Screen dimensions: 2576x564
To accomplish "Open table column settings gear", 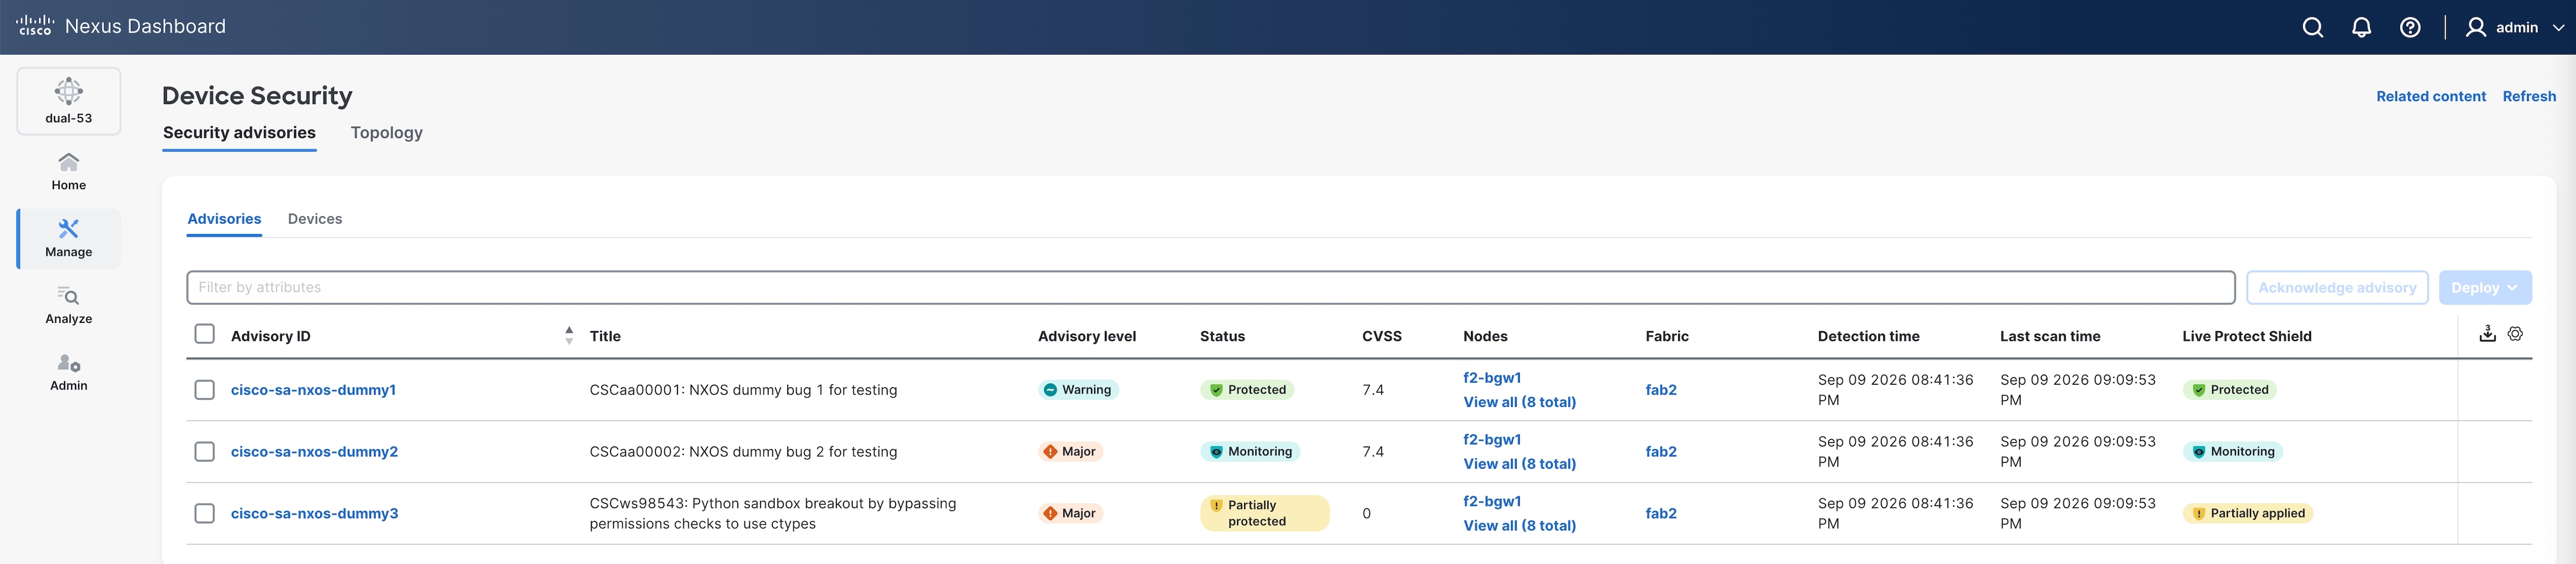I will click(2516, 334).
